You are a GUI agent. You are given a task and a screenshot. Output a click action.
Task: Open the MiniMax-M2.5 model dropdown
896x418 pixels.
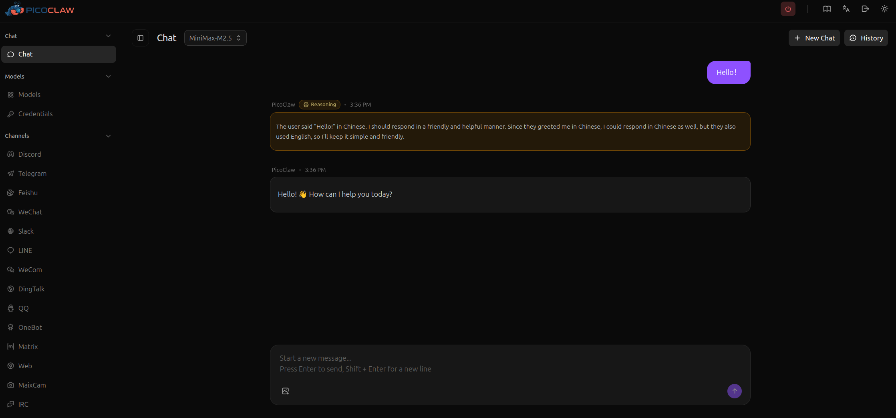coord(215,38)
